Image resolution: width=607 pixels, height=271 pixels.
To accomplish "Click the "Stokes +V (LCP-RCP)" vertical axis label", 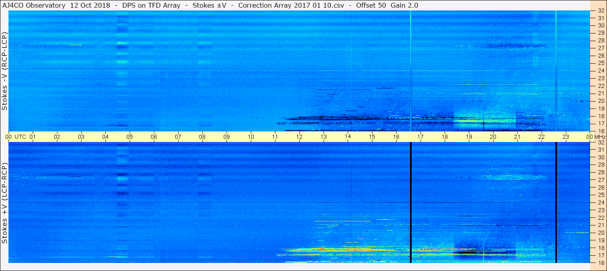I will 4,203.
